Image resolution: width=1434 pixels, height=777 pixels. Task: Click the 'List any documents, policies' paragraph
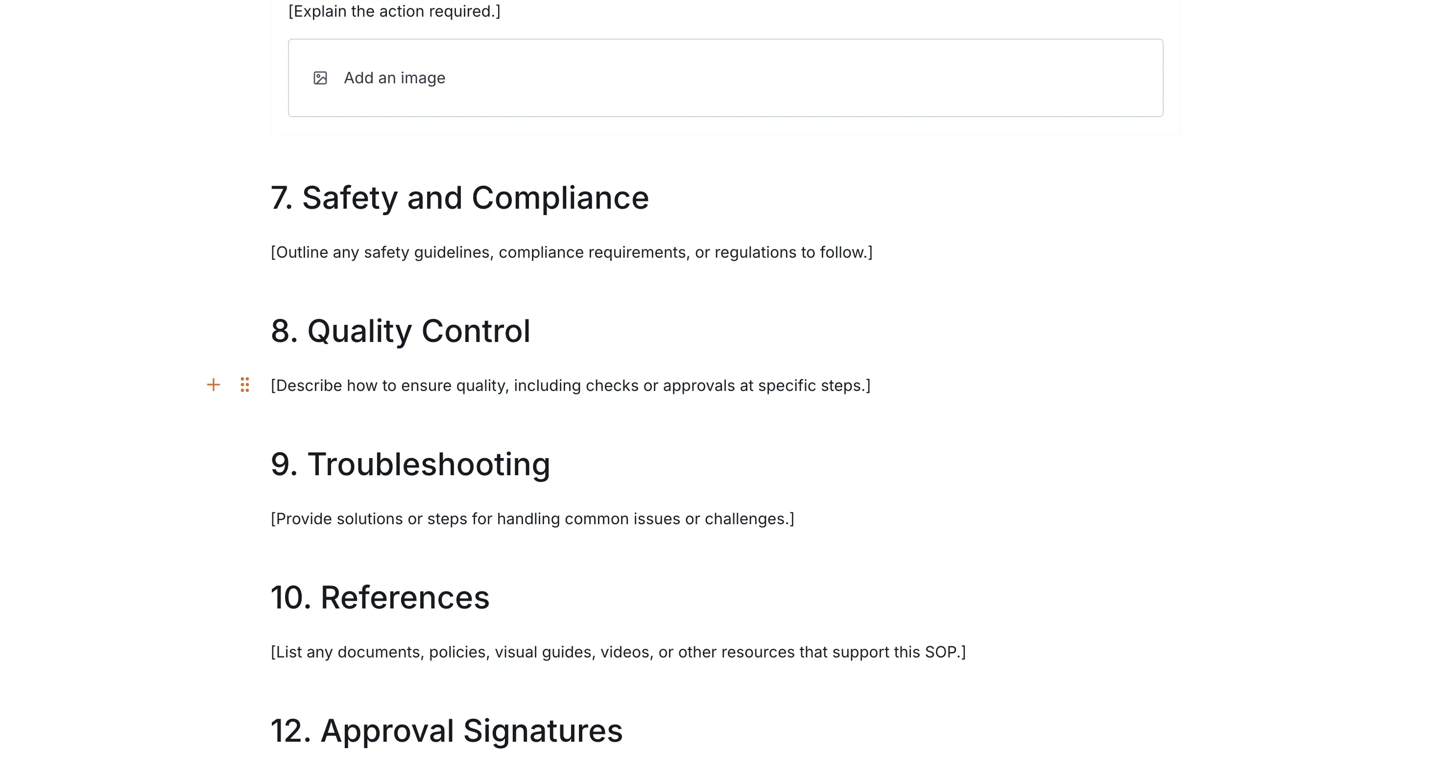click(x=618, y=652)
